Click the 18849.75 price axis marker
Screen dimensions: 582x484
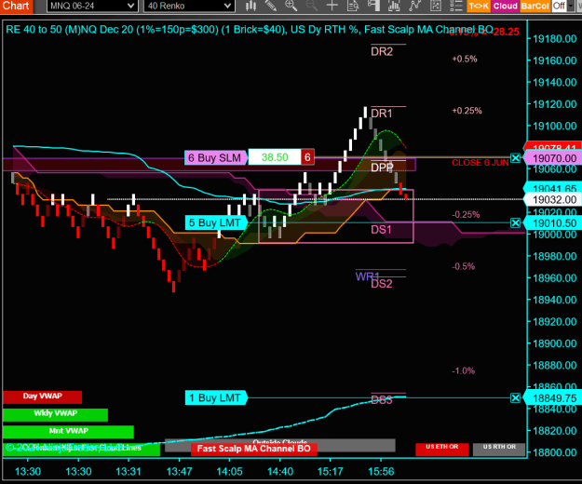pyautogui.click(x=553, y=398)
